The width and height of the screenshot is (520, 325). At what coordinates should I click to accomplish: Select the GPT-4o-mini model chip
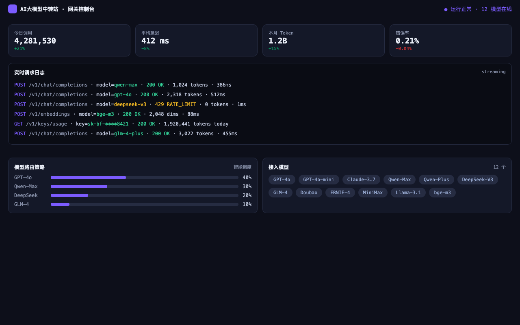click(319, 180)
